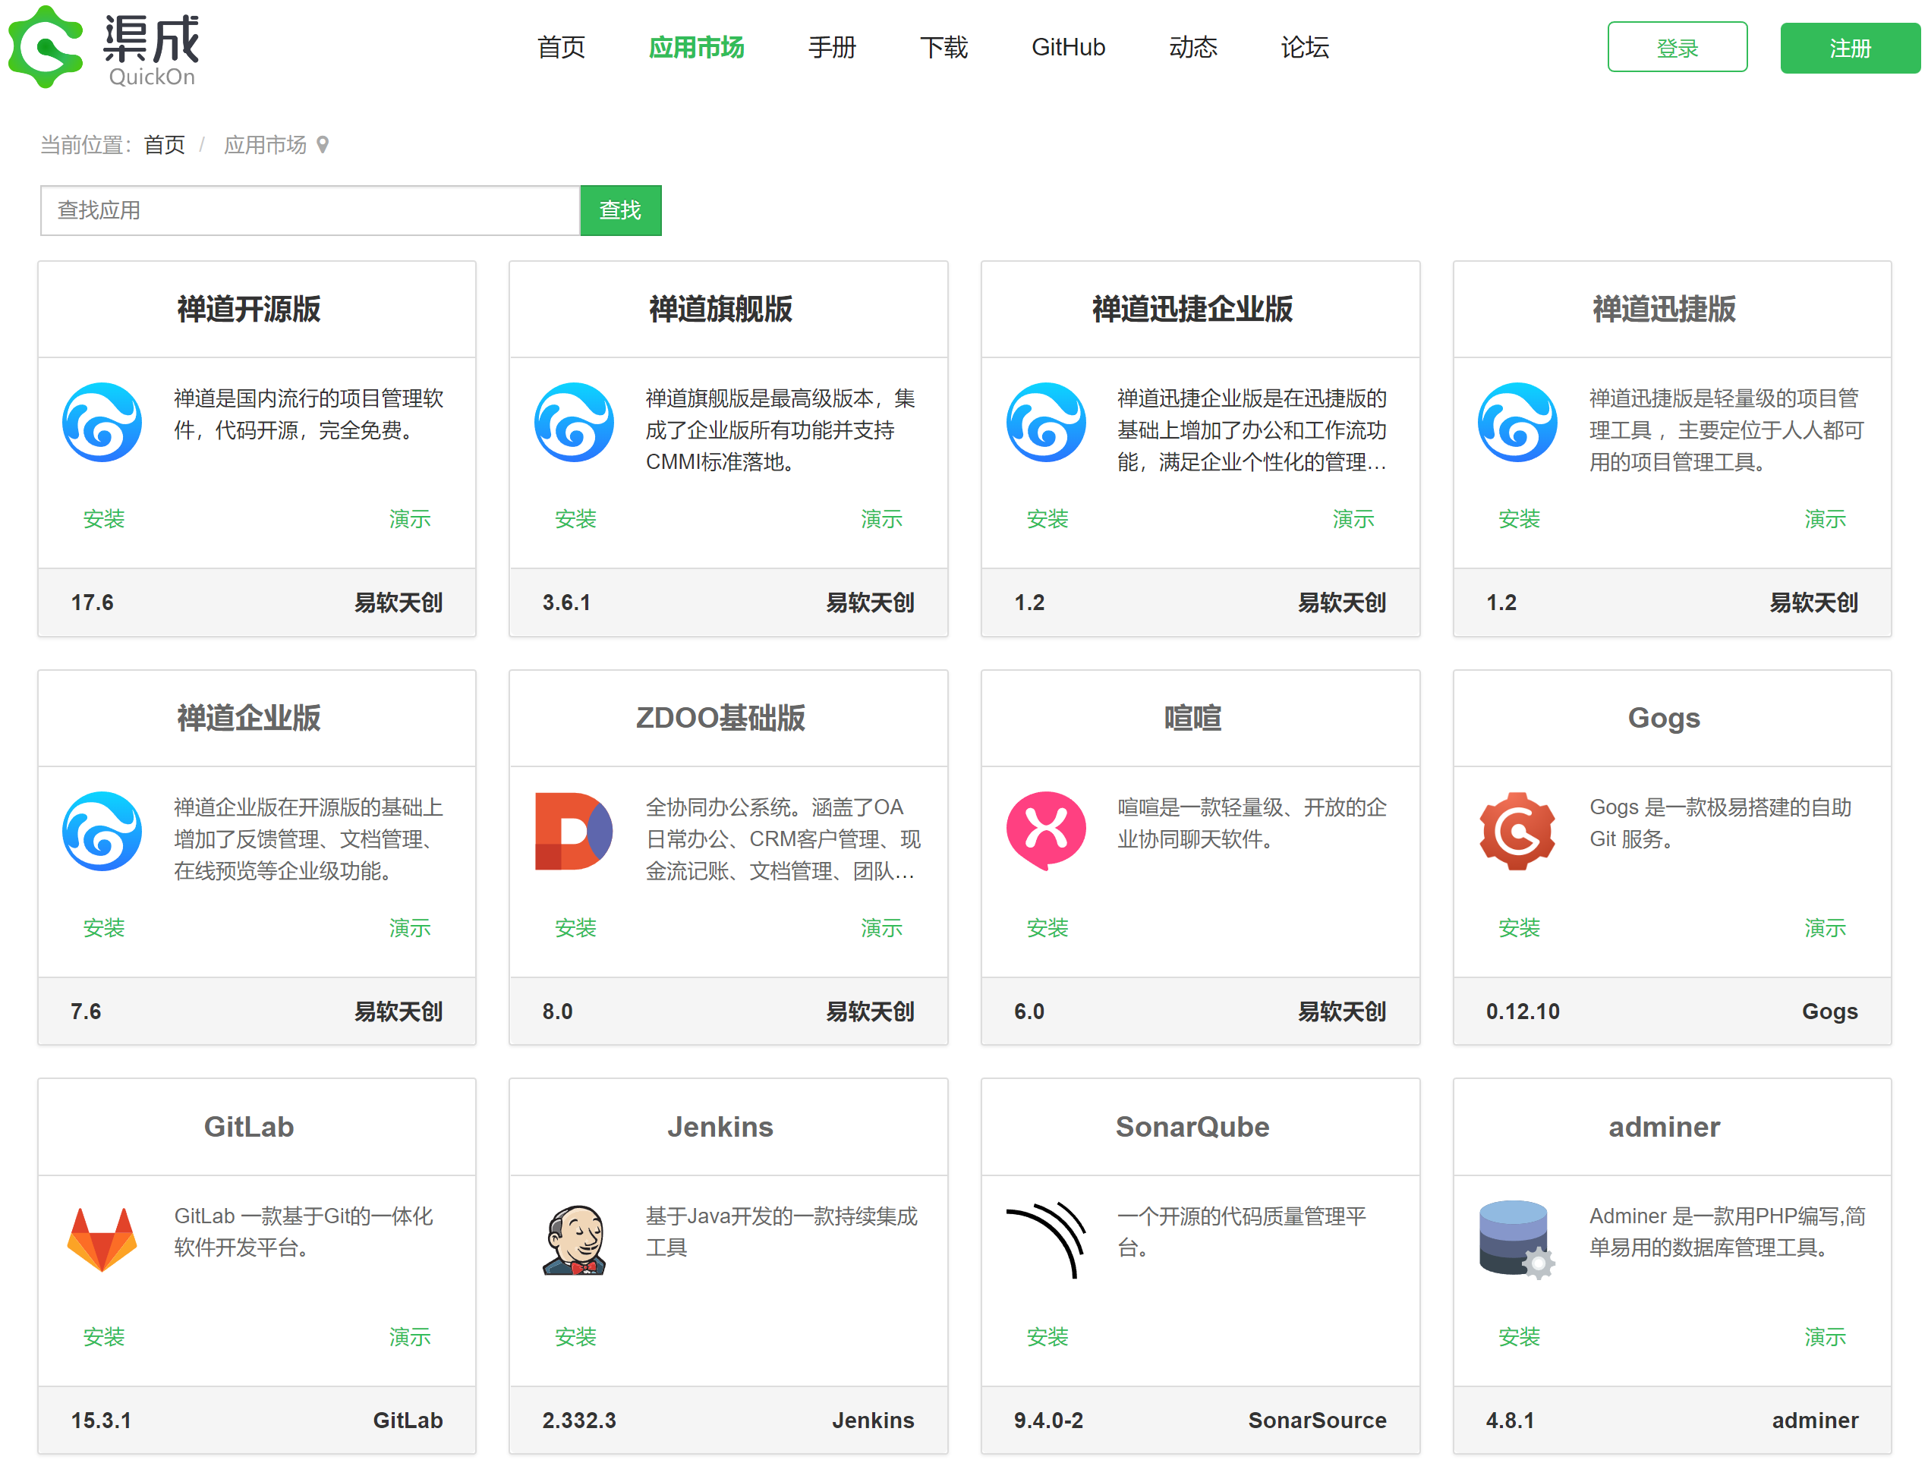This screenshot has width=1928, height=1463.
Task: Click the Jenkins butler icon
Action: [x=574, y=1240]
